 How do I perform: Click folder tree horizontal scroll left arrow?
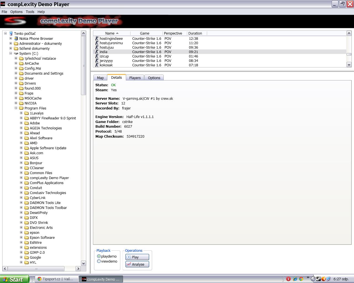pos(5,269)
